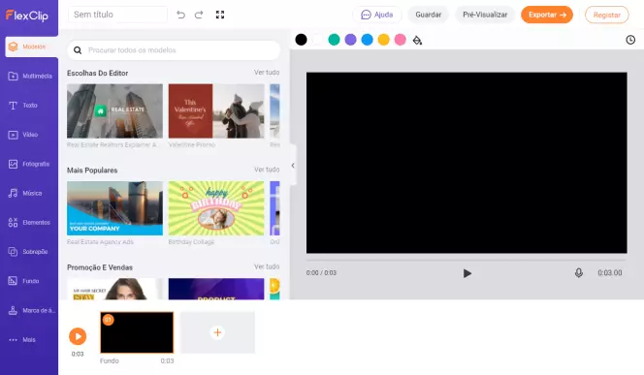The image size is (644, 375).
Task: Click the search magnifier icon
Action: [x=78, y=50]
